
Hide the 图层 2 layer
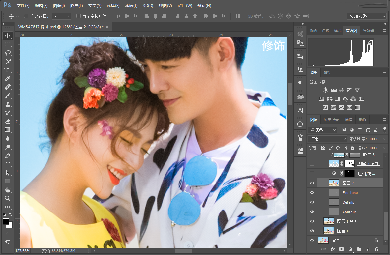click(312, 183)
